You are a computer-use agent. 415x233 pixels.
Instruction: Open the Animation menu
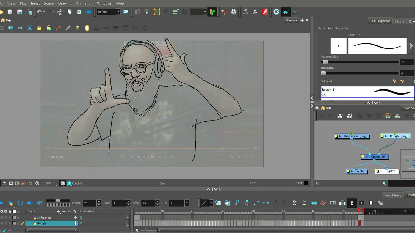point(84,3)
